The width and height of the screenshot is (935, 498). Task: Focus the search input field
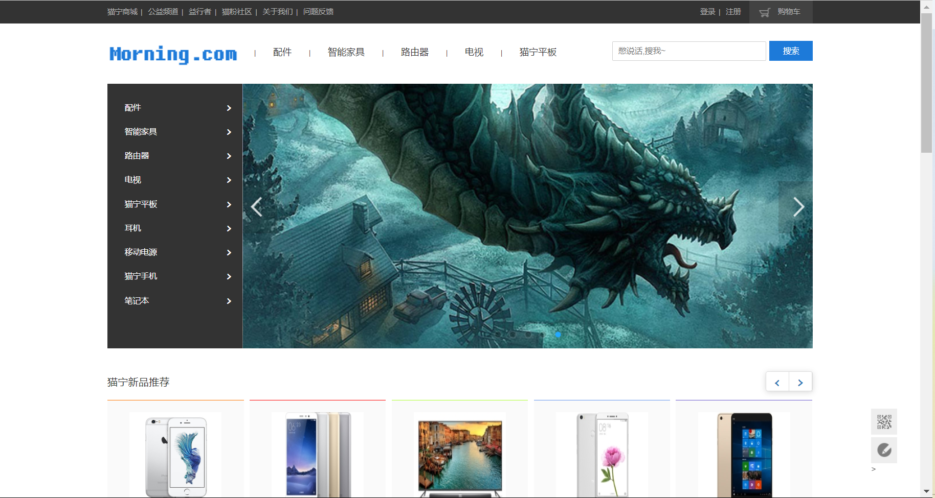[689, 51]
